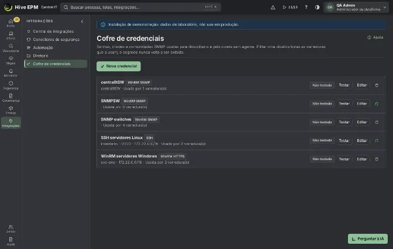
Task: Test the SNMPSW credential
Action: coord(344,103)
